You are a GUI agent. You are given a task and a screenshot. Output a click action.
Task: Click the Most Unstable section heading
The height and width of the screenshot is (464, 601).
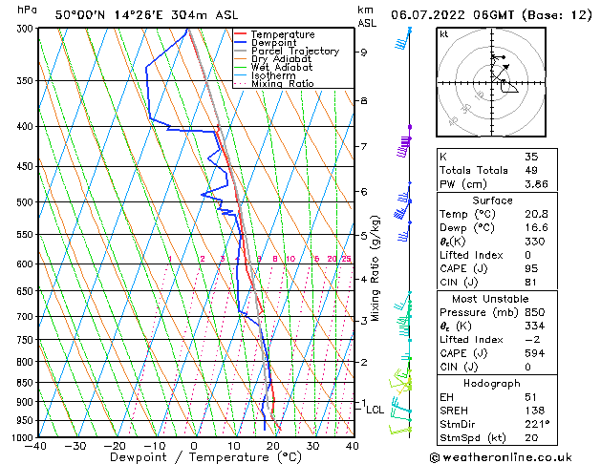click(x=490, y=299)
